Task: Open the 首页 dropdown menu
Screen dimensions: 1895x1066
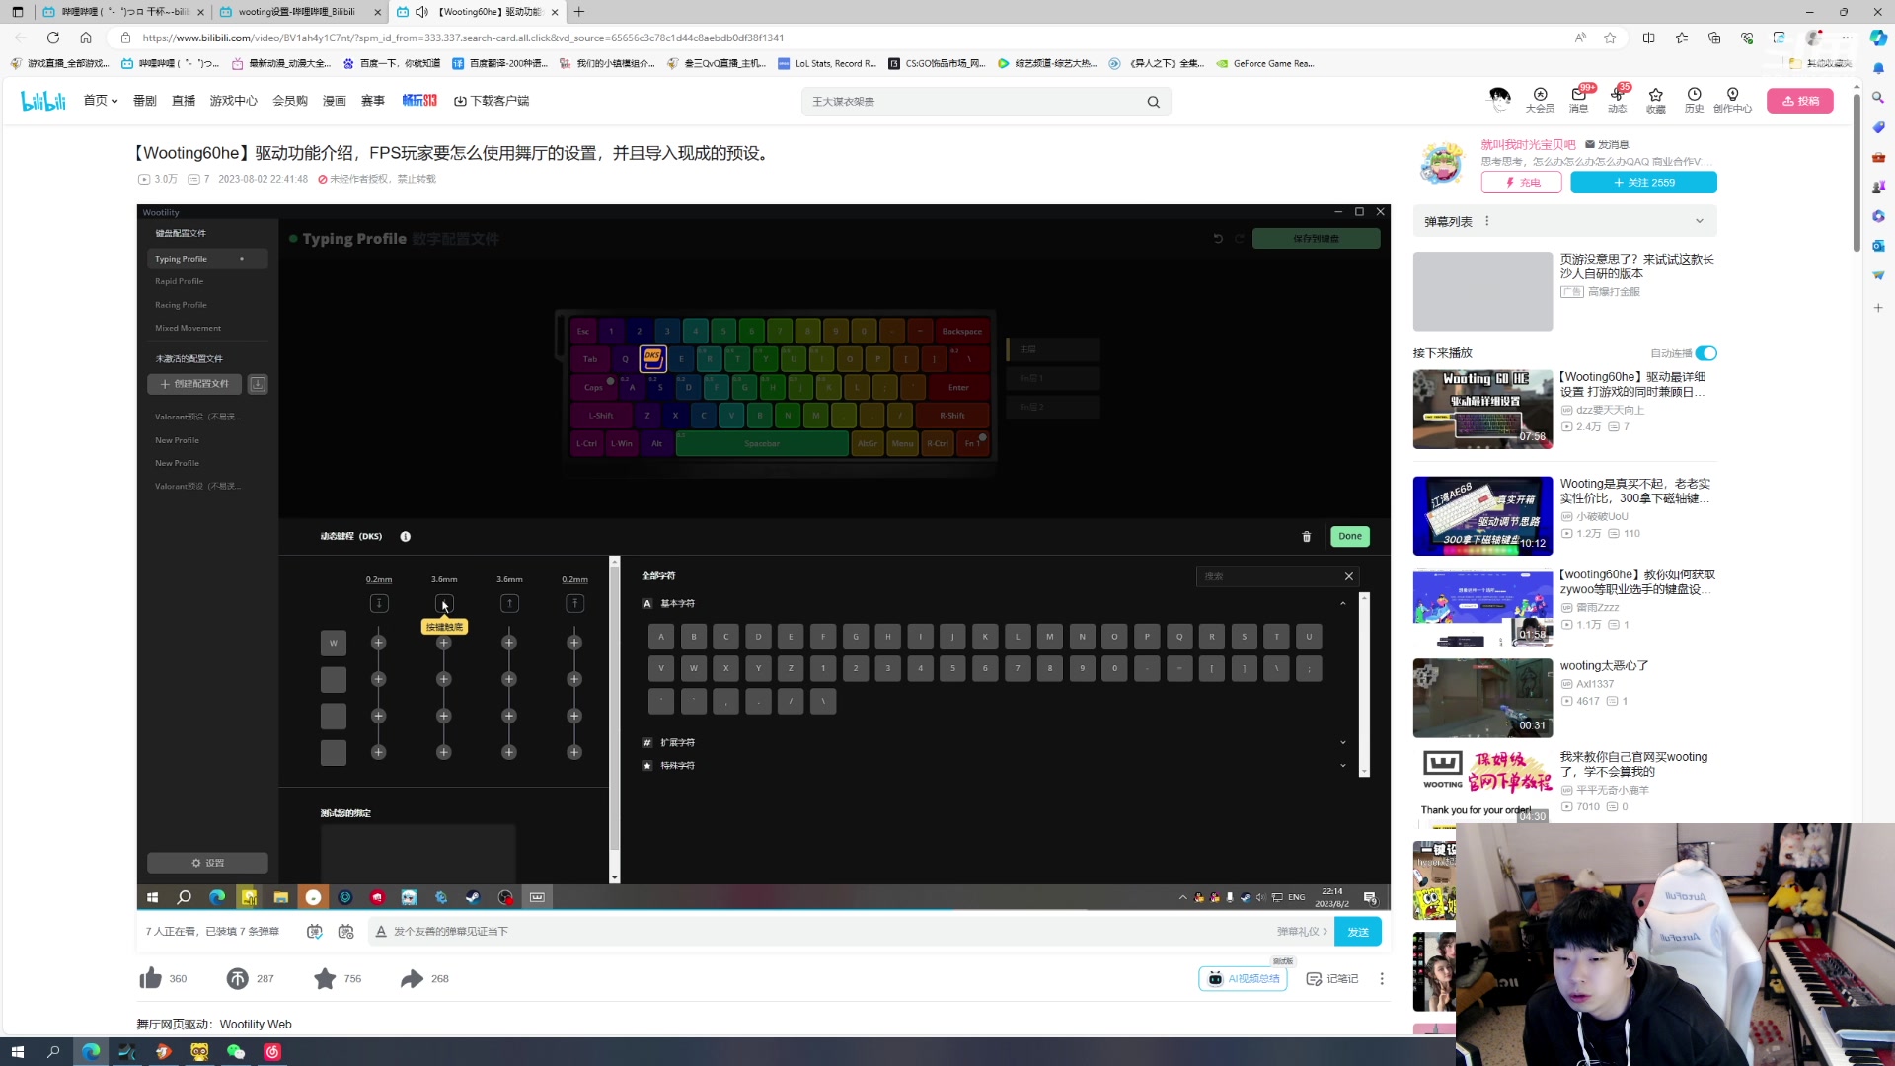Action: point(100,101)
